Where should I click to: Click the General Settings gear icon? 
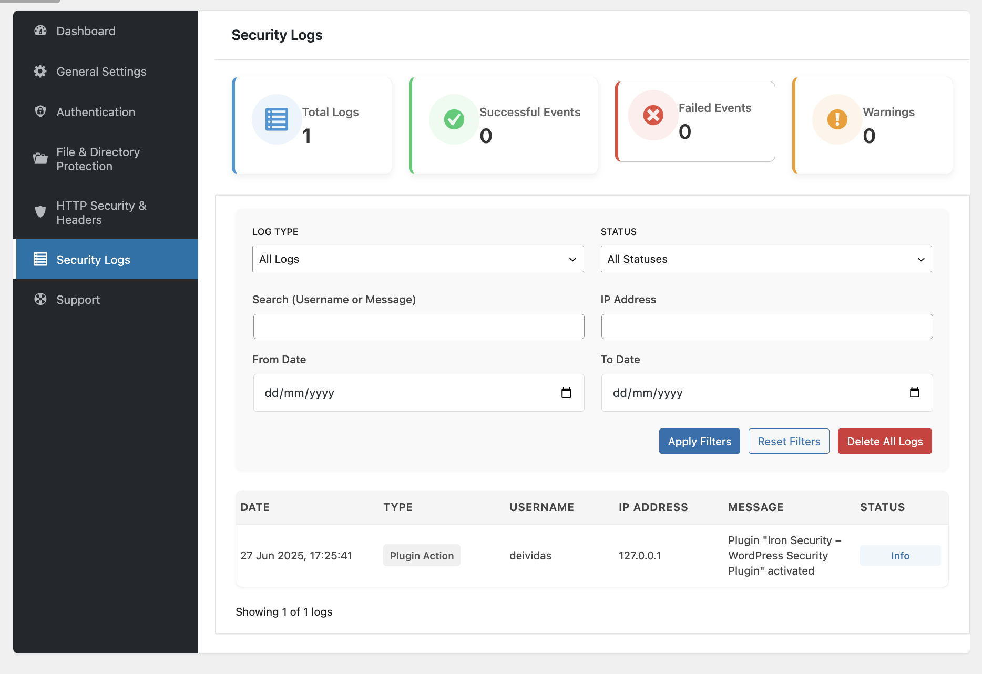(x=40, y=72)
